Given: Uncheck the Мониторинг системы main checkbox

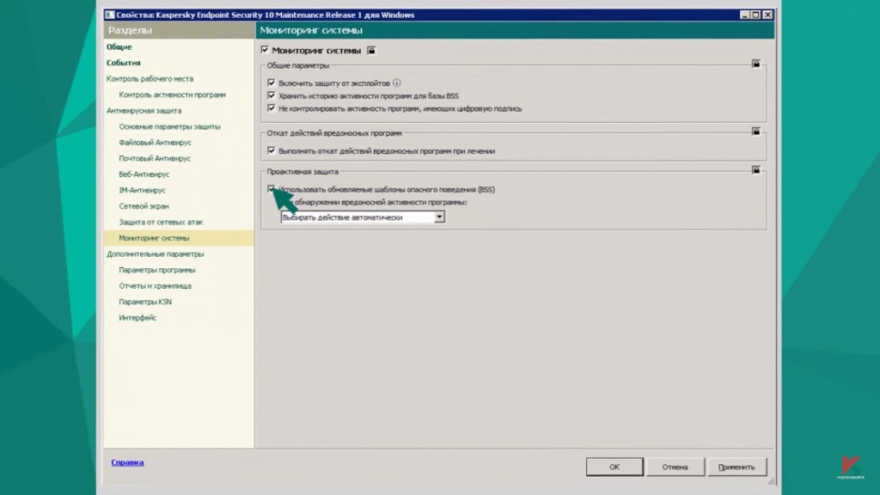Looking at the screenshot, I should [265, 50].
